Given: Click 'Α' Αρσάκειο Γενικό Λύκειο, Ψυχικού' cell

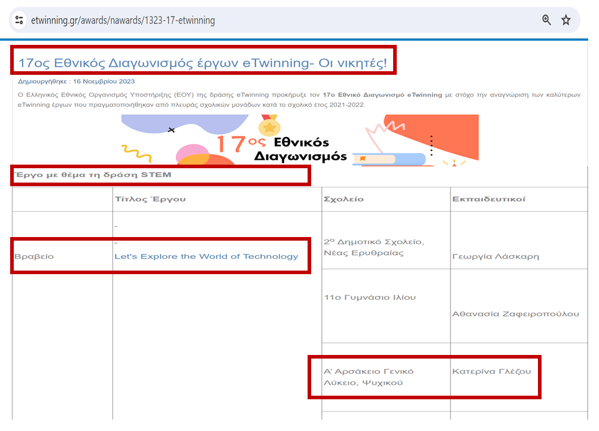Looking at the screenshot, I should [x=368, y=377].
